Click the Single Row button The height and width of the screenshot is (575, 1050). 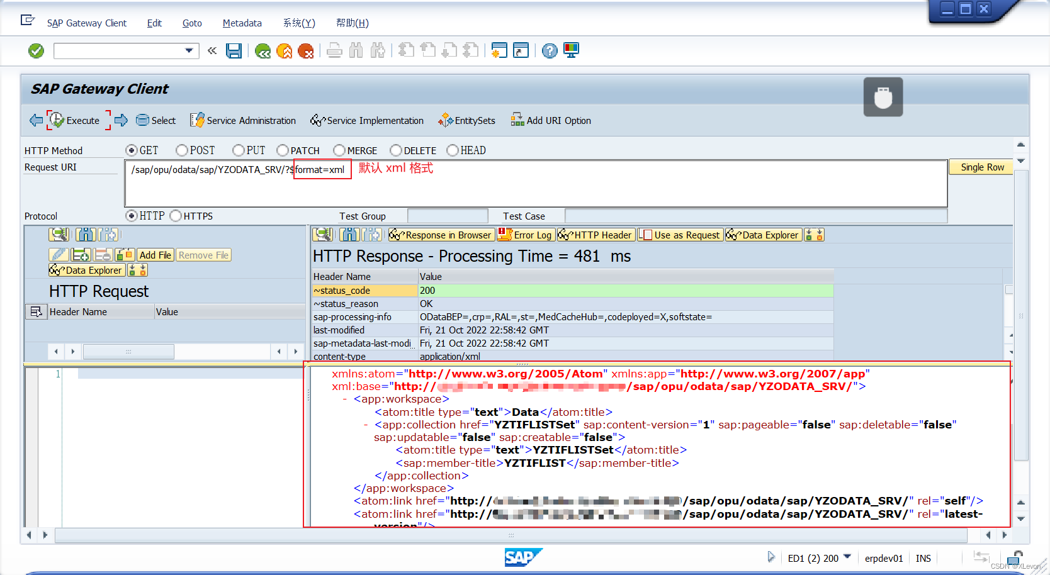(982, 167)
